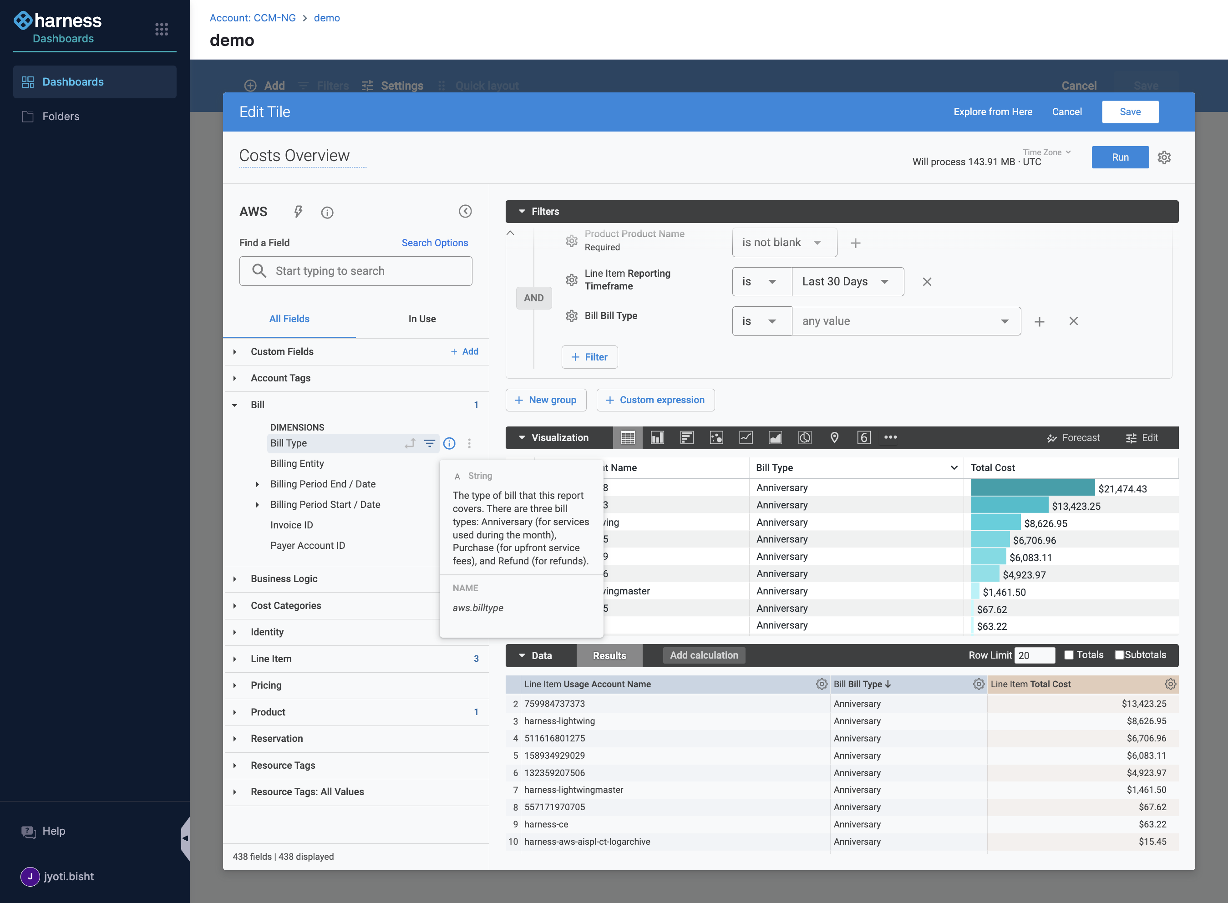Click the Forecast button
1228x903 pixels.
(x=1073, y=438)
